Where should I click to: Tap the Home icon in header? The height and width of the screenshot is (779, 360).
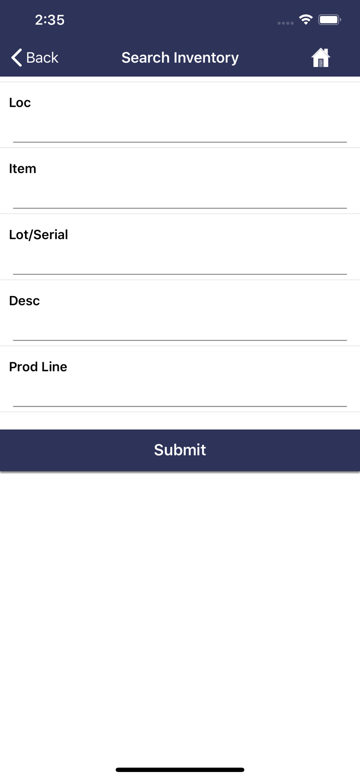(x=321, y=58)
